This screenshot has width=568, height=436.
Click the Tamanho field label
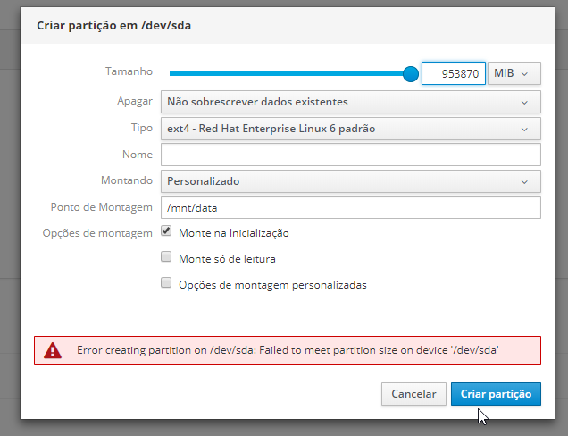(x=129, y=71)
